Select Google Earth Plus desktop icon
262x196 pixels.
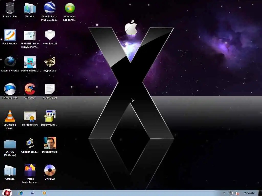[x=50, y=8]
